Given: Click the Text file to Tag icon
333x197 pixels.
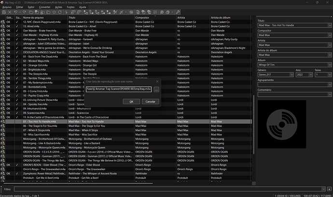Looking at the screenshot, I should [103, 12].
